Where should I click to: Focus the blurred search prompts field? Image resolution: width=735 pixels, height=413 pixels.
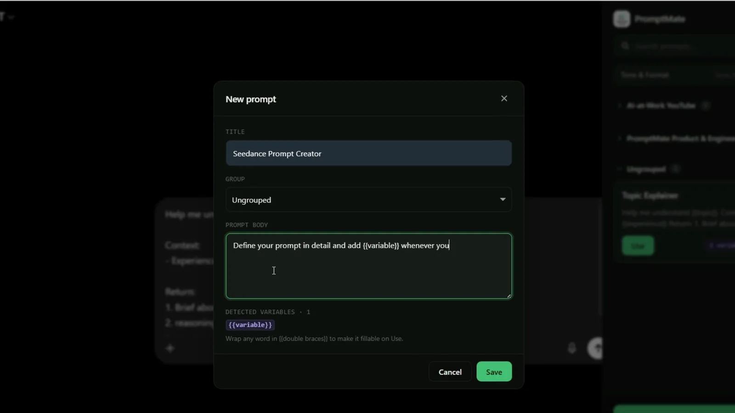pyautogui.click(x=675, y=46)
